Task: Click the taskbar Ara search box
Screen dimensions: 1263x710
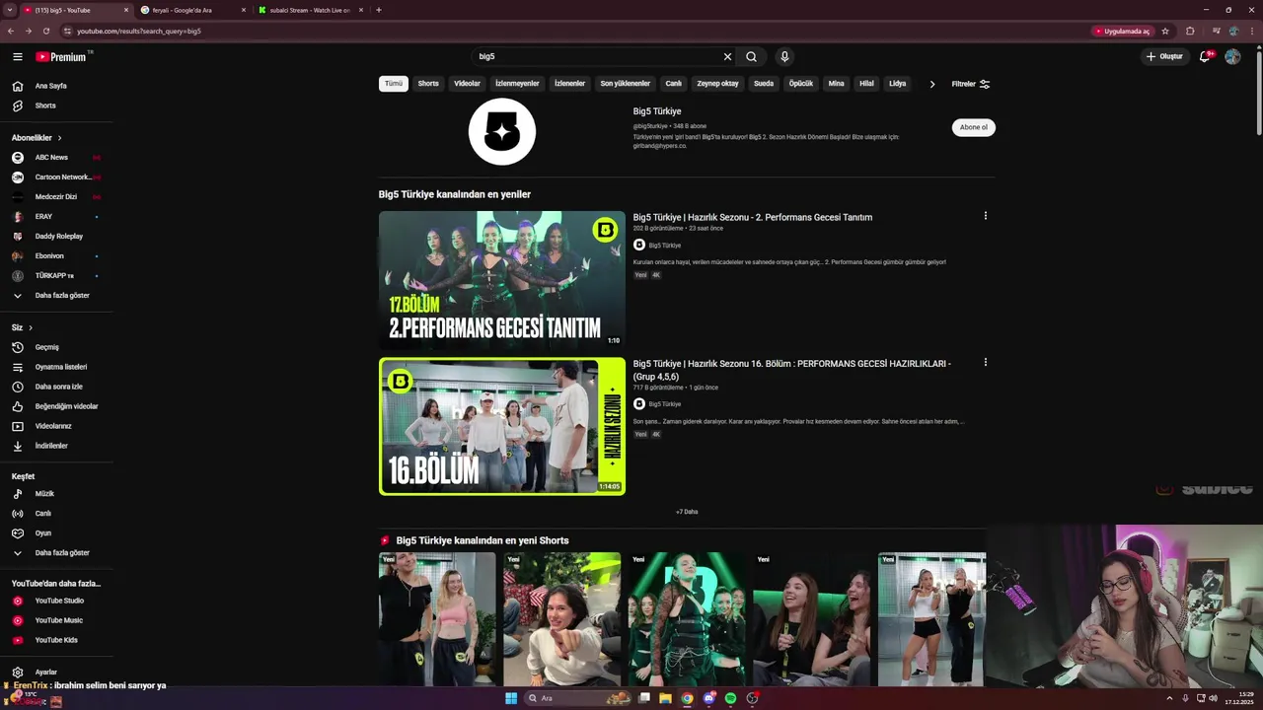Action: coord(577,698)
